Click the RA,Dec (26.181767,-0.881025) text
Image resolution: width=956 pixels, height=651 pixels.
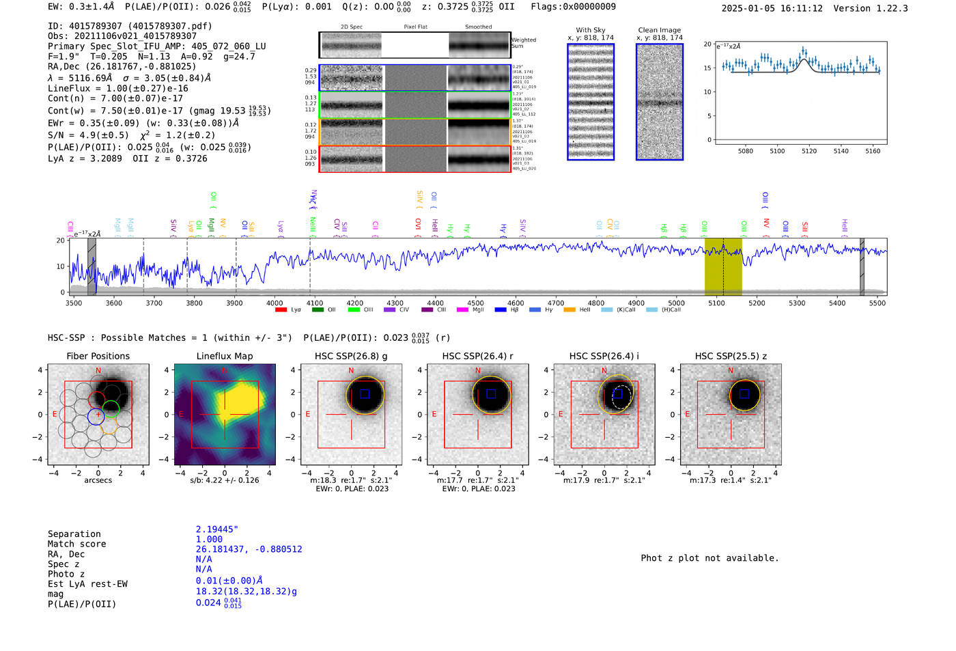[122, 66]
